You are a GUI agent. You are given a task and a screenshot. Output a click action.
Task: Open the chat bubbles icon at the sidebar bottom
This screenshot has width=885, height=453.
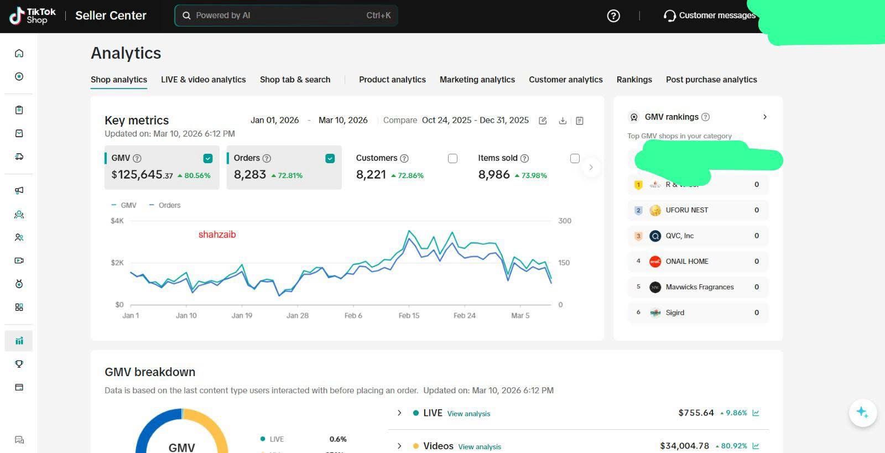[x=19, y=440]
